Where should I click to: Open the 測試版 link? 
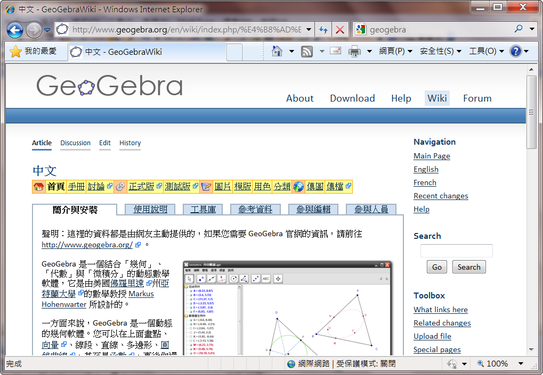pos(177,187)
